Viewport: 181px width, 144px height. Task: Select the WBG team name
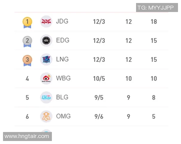pos(63,79)
